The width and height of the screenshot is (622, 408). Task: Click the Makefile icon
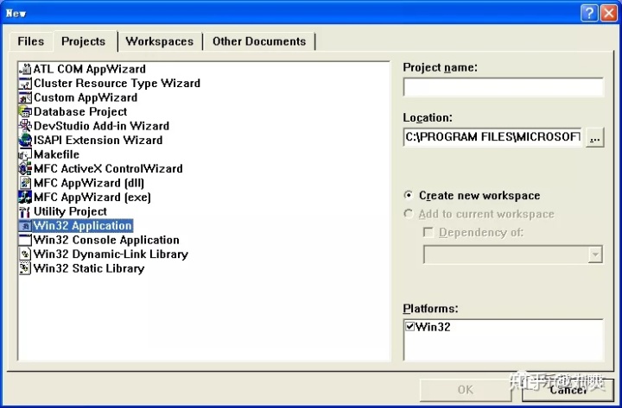click(x=25, y=155)
